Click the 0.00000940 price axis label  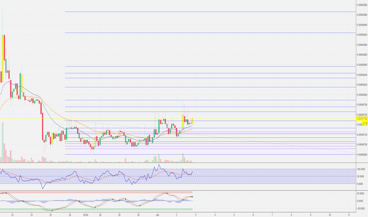click(362, 25)
